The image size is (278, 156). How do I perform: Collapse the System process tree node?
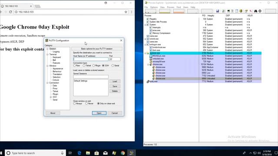point(146,25)
